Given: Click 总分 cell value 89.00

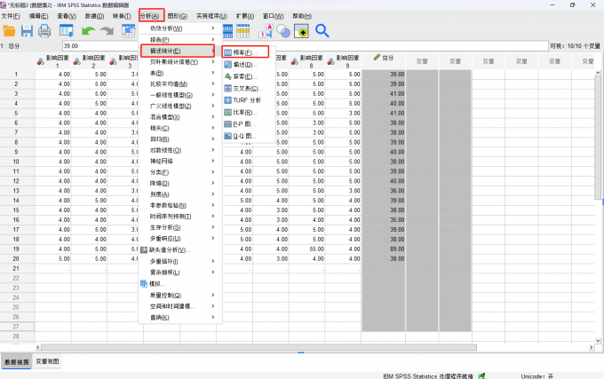Looking at the screenshot, I should (384, 249).
